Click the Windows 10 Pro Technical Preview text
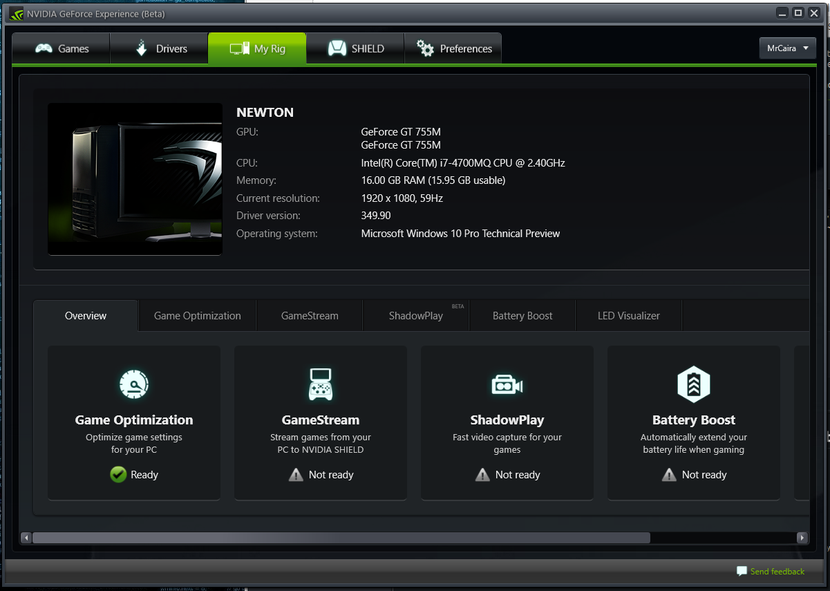 click(460, 234)
